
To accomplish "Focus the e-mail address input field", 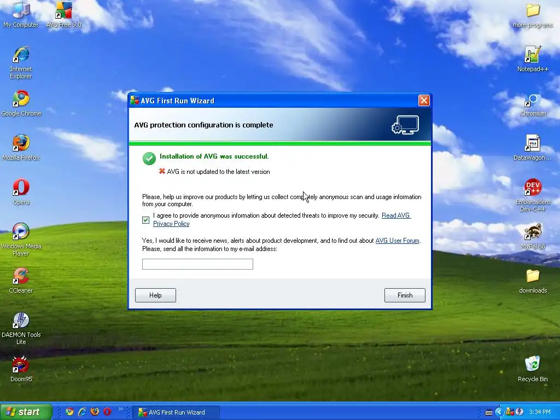I will pos(197,264).
